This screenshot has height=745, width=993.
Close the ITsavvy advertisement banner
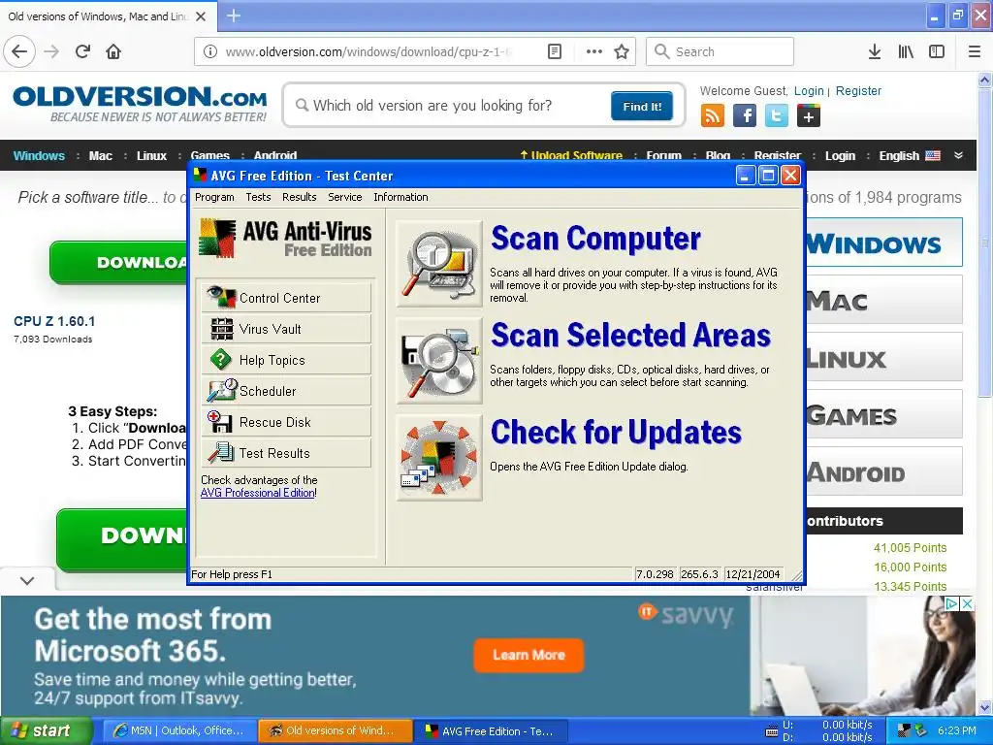click(967, 603)
